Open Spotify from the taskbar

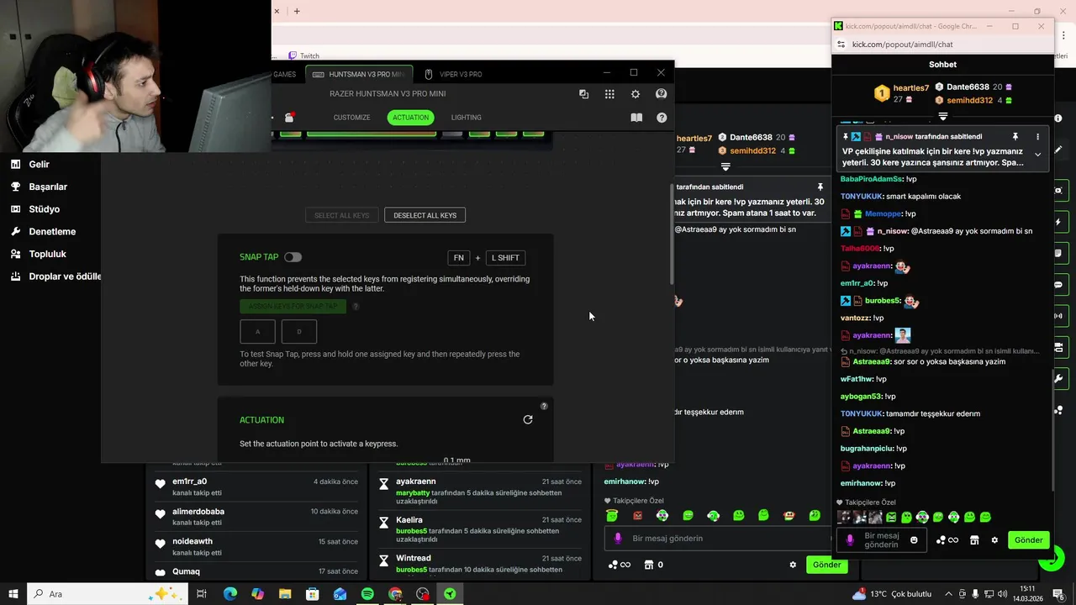tap(367, 594)
